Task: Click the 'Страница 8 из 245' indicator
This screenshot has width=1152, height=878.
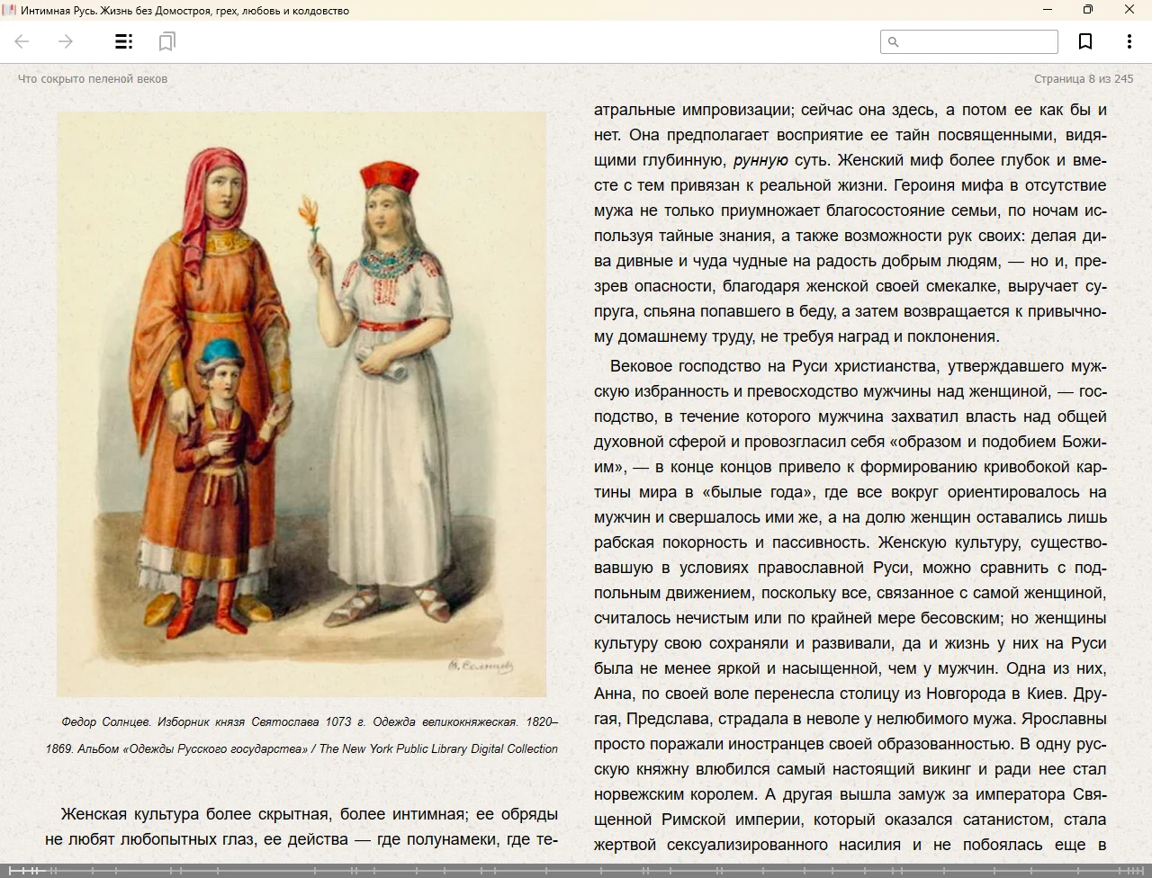Action: 1083,78
